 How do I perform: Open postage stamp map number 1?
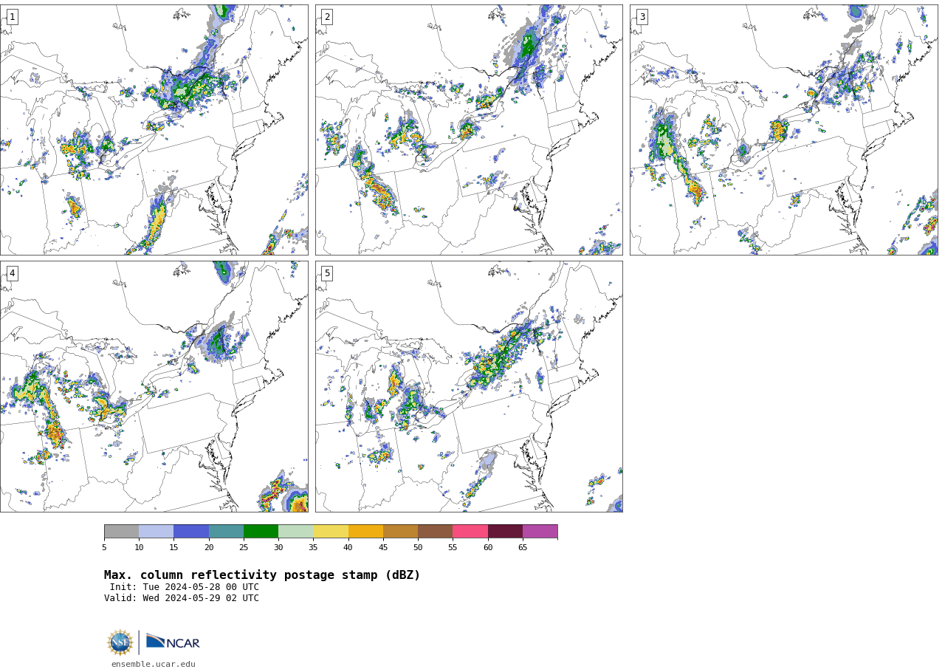tap(154, 130)
